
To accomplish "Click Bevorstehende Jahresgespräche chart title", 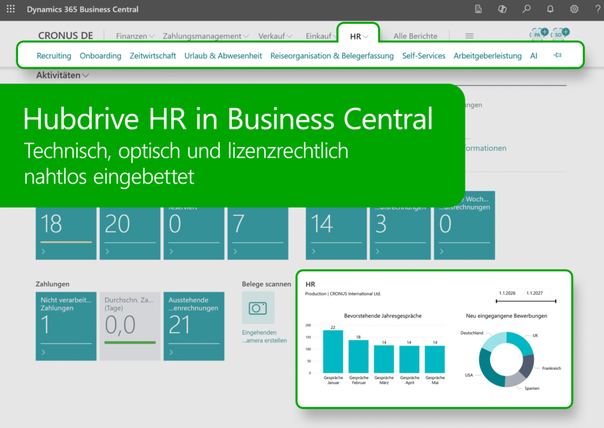I will click(x=382, y=315).
